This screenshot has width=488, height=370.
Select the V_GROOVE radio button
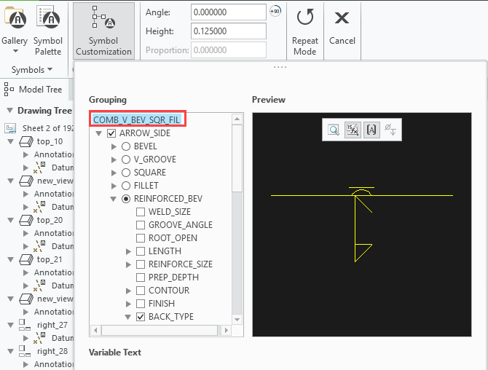126,160
